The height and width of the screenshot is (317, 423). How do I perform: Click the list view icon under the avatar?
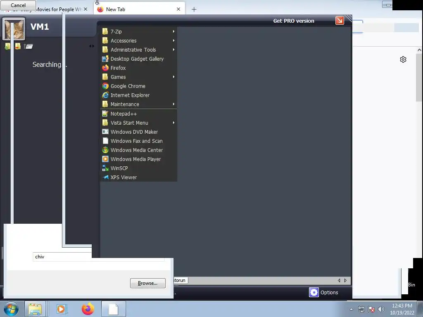click(x=29, y=46)
